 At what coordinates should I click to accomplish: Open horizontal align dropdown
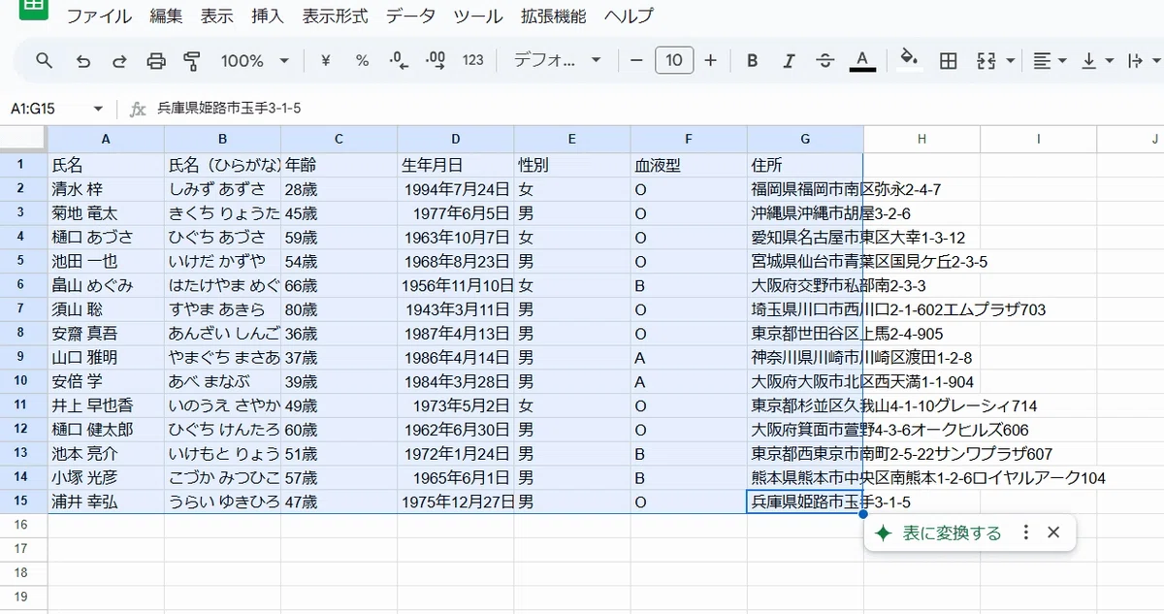click(x=1050, y=60)
